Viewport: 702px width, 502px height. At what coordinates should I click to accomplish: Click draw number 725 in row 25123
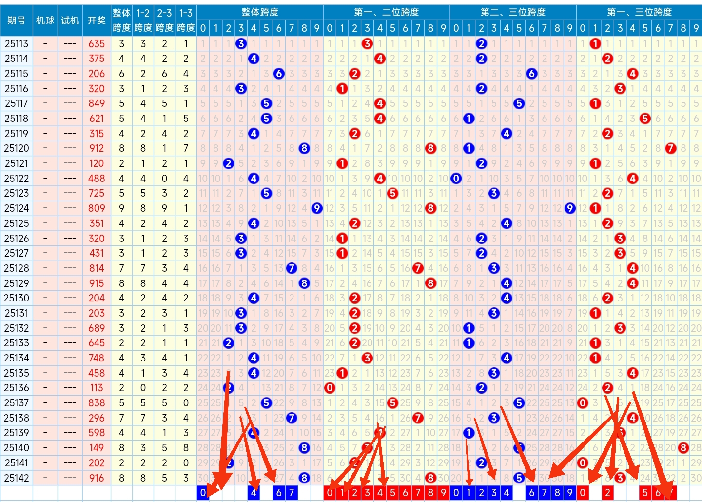pos(97,193)
